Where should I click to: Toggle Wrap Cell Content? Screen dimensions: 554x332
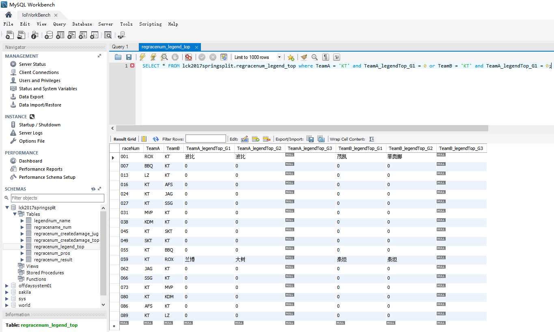(372, 139)
